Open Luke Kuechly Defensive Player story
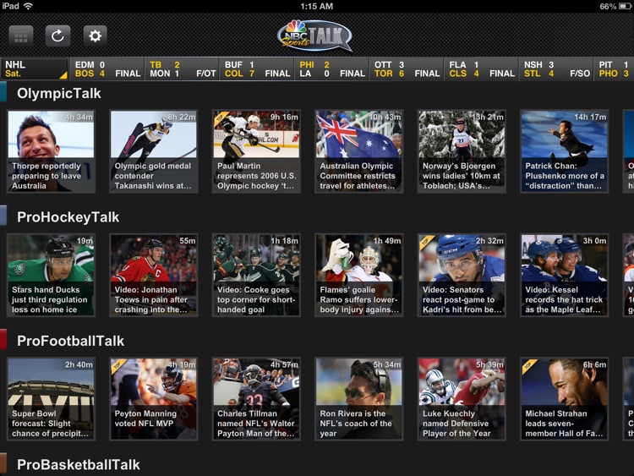Screen dimensions: 634x476 [x=462, y=399]
